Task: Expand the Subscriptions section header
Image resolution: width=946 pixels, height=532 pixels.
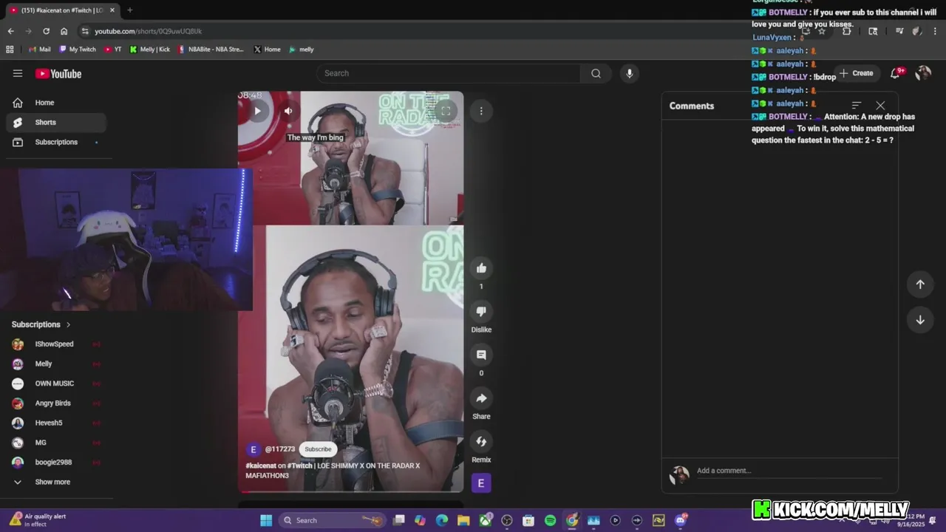Action: tap(41, 324)
